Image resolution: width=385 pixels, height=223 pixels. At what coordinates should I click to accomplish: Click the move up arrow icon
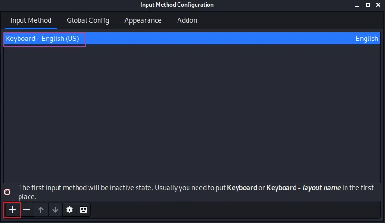tap(41, 210)
